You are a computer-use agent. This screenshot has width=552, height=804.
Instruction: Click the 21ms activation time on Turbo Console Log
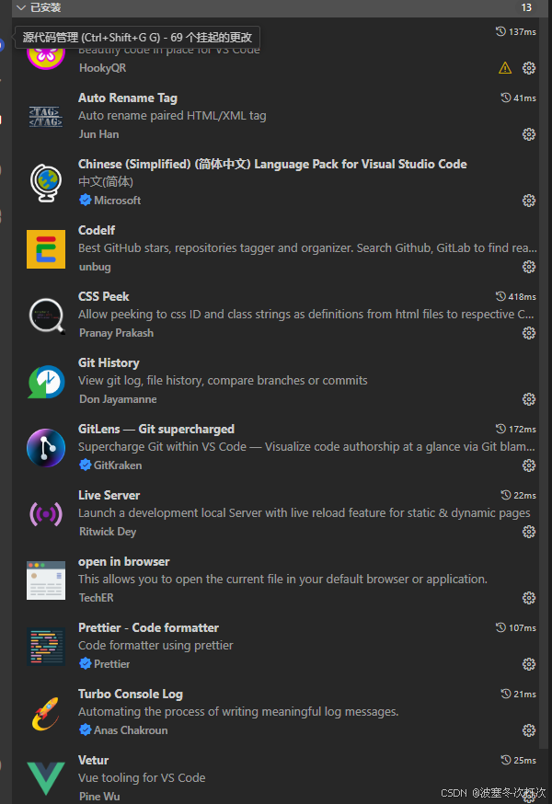point(519,694)
